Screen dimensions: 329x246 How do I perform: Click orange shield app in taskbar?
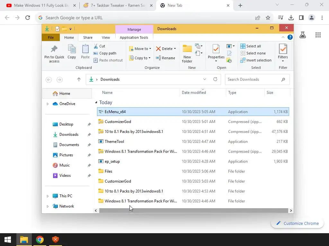point(55,240)
